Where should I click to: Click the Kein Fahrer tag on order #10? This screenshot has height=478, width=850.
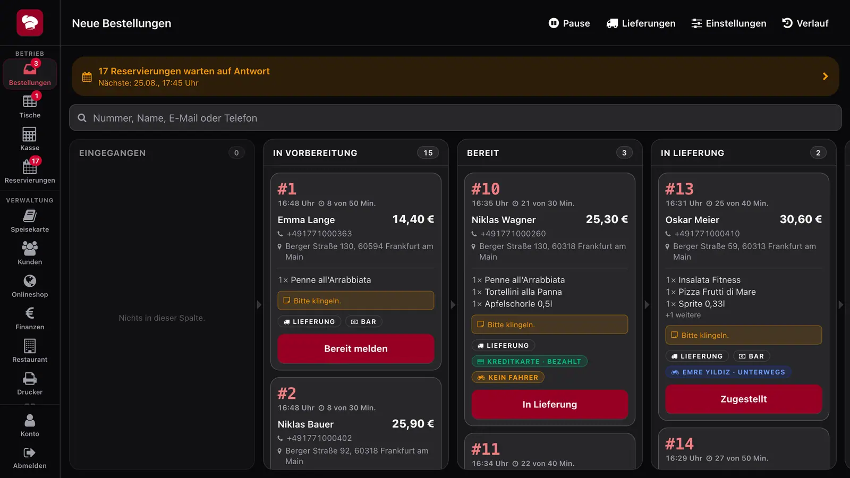click(508, 378)
